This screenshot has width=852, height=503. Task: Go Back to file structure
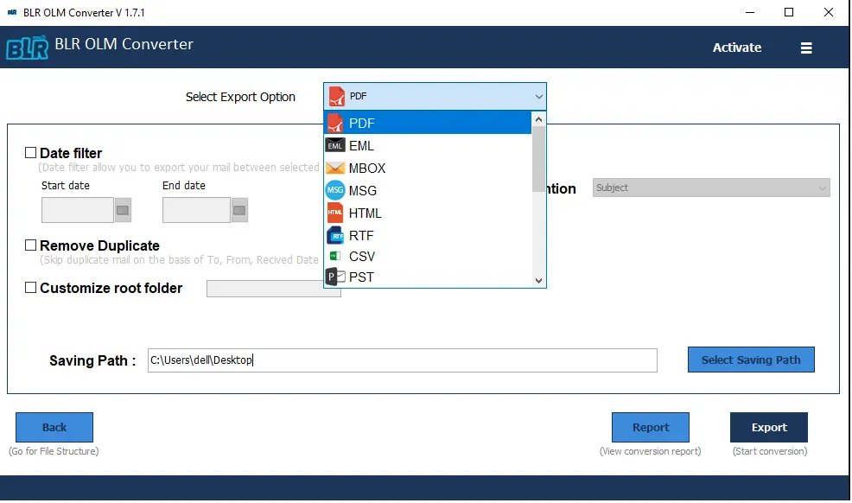click(x=54, y=428)
